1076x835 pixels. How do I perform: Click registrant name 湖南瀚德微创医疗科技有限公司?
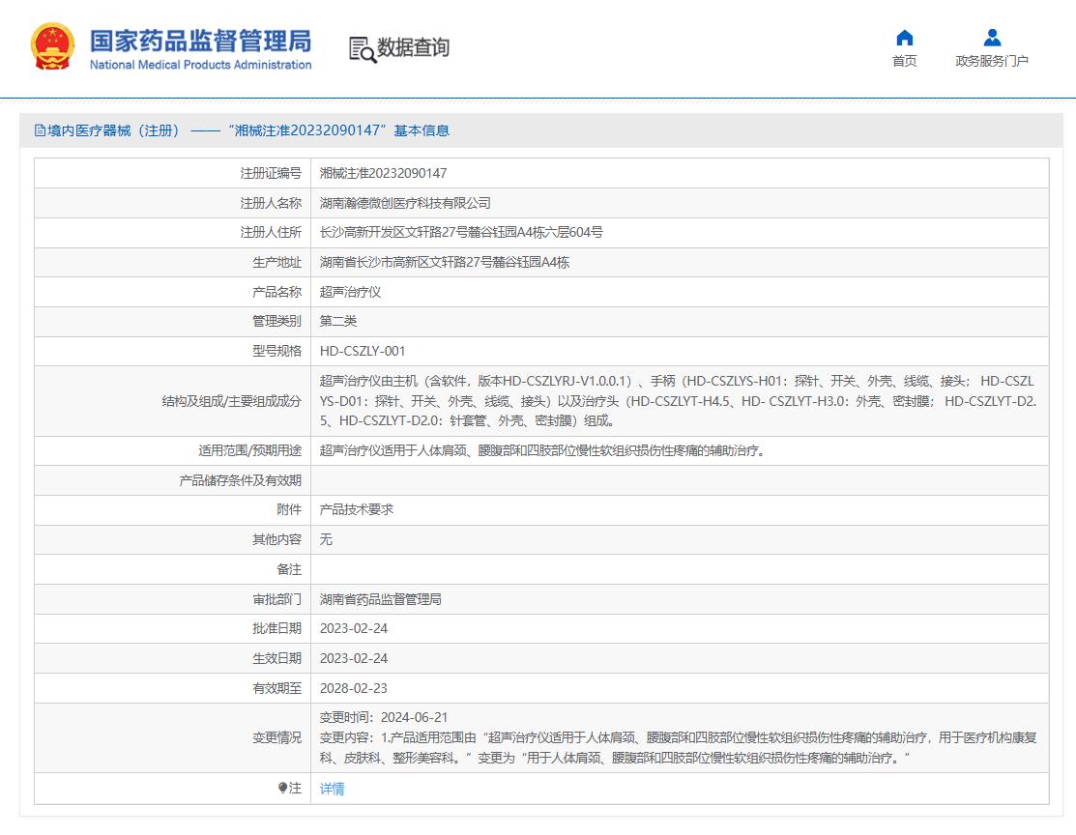[x=405, y=203]
